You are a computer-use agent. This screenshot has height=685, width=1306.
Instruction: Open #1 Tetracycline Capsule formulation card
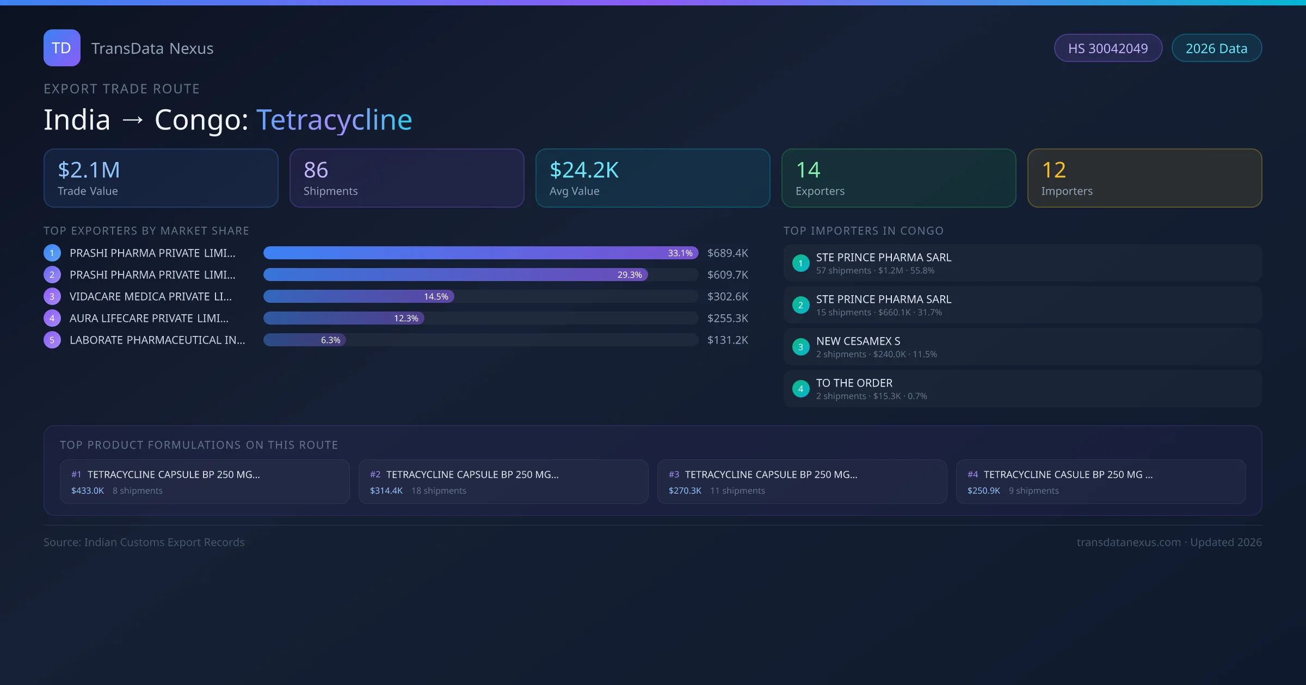(x=205, y=482)
